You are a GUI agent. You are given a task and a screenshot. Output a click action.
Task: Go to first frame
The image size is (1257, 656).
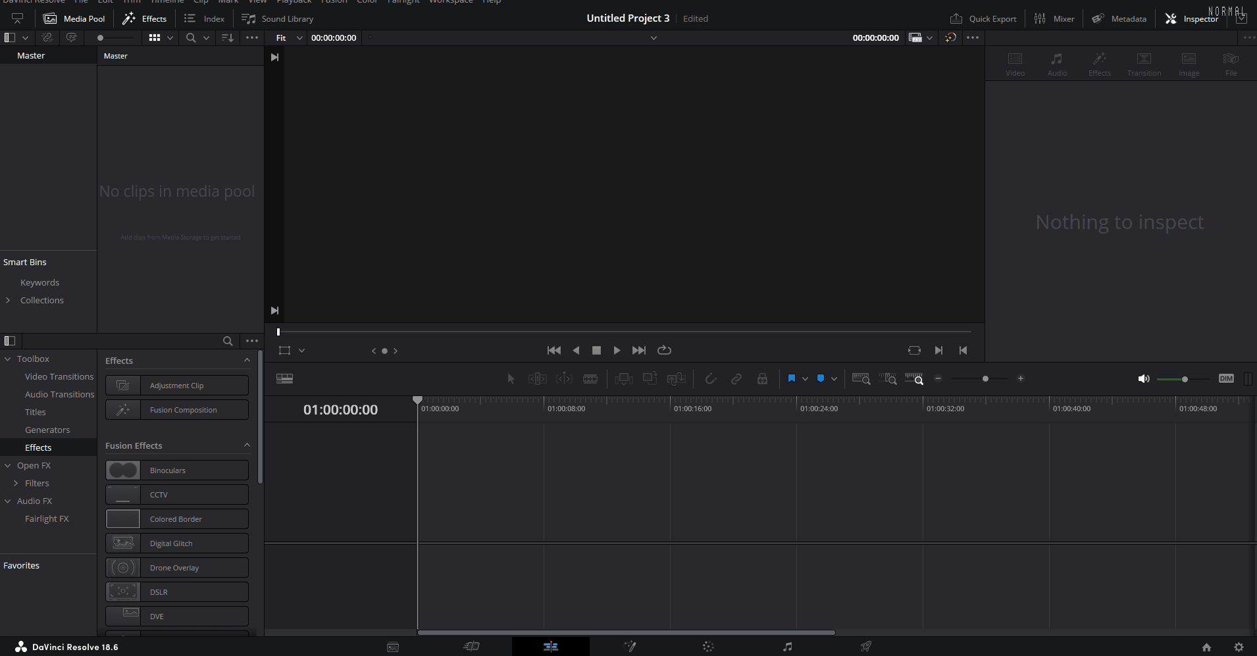tap(554, 350)
